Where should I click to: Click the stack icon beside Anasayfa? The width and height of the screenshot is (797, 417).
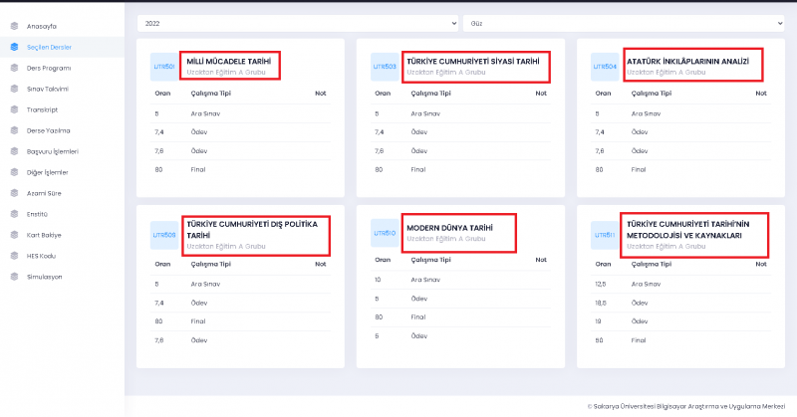pyautogui.click(x=15, y=26)
